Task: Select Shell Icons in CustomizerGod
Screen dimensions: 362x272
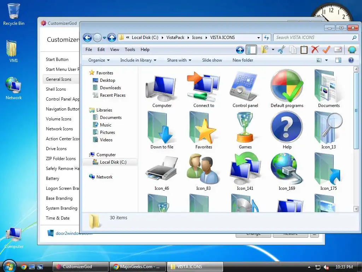Action: (x=56, y=89)
